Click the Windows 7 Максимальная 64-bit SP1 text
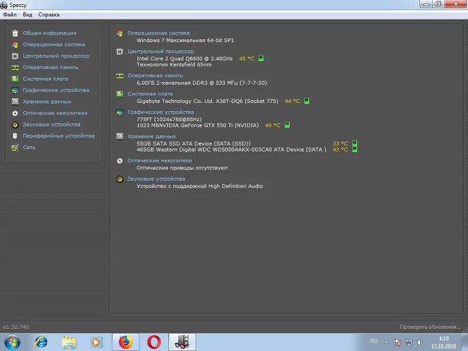This screenshot has height=351, width=468. click(x=185, y=40)
